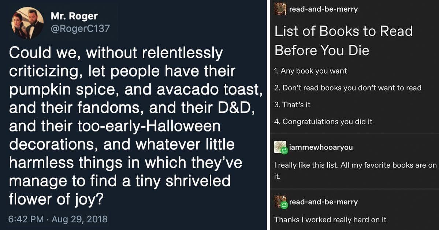Click read-and-be-merry avatar beside the 'Thanks' reply
Viewport: 439px width, 230px height.
point(280,201)
